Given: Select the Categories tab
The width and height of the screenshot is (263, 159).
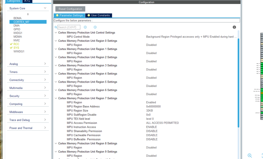Looking at the screenshot, I should pos(14,1).
